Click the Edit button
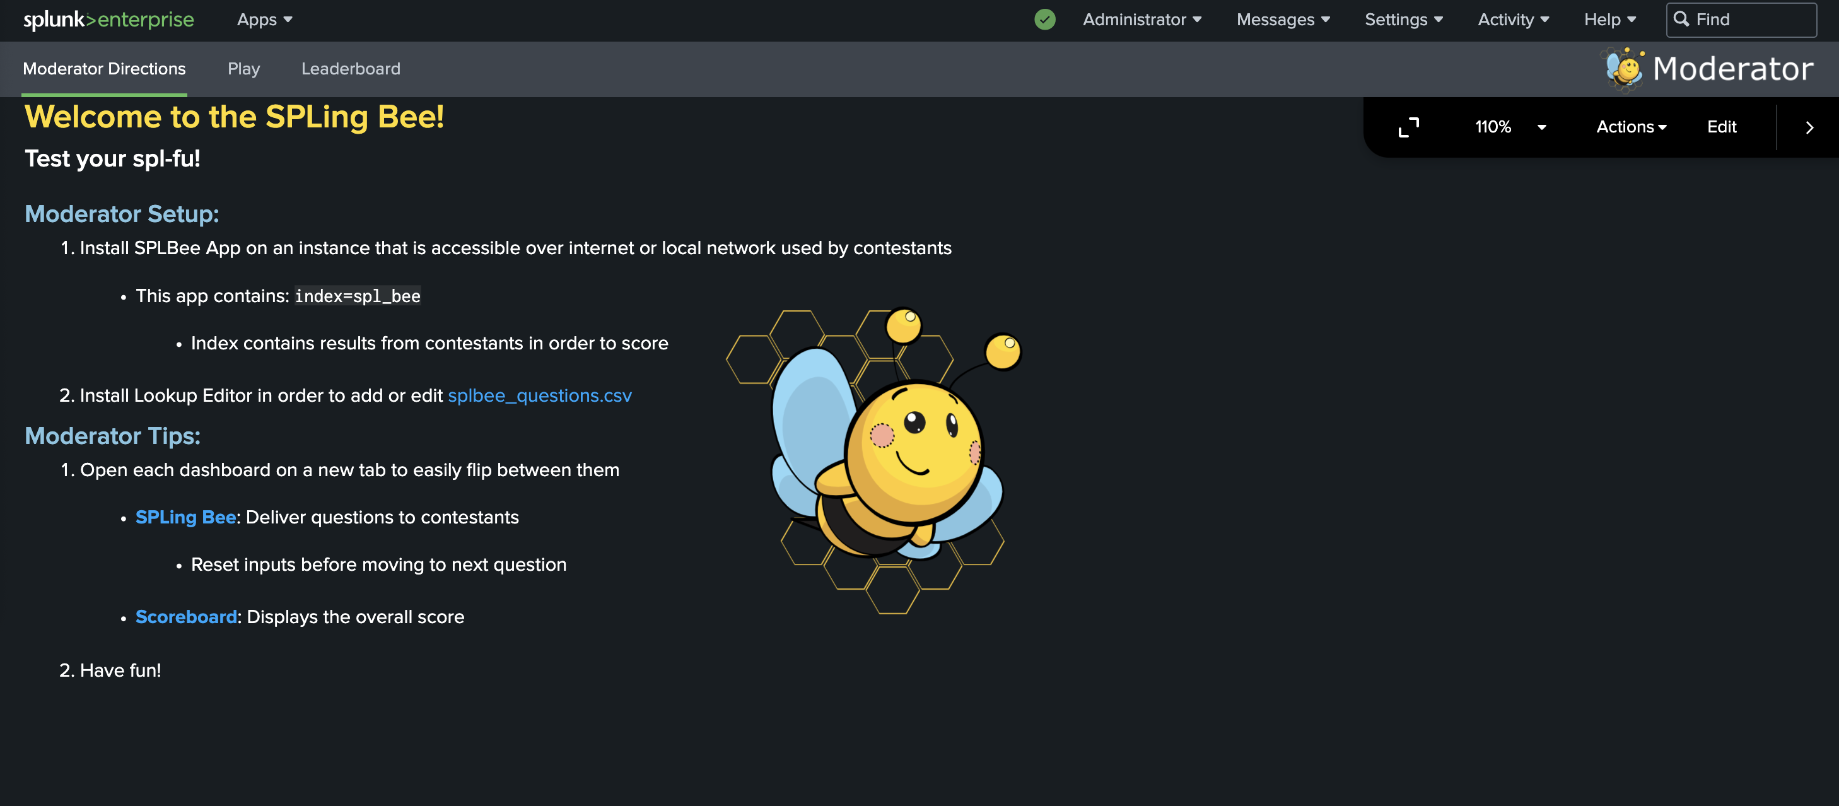1839x806 pixels. coord(1721,127)
